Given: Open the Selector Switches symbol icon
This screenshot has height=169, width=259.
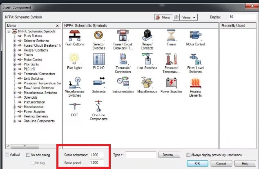Looking at the screenshot, I should (x=98, y=36).
